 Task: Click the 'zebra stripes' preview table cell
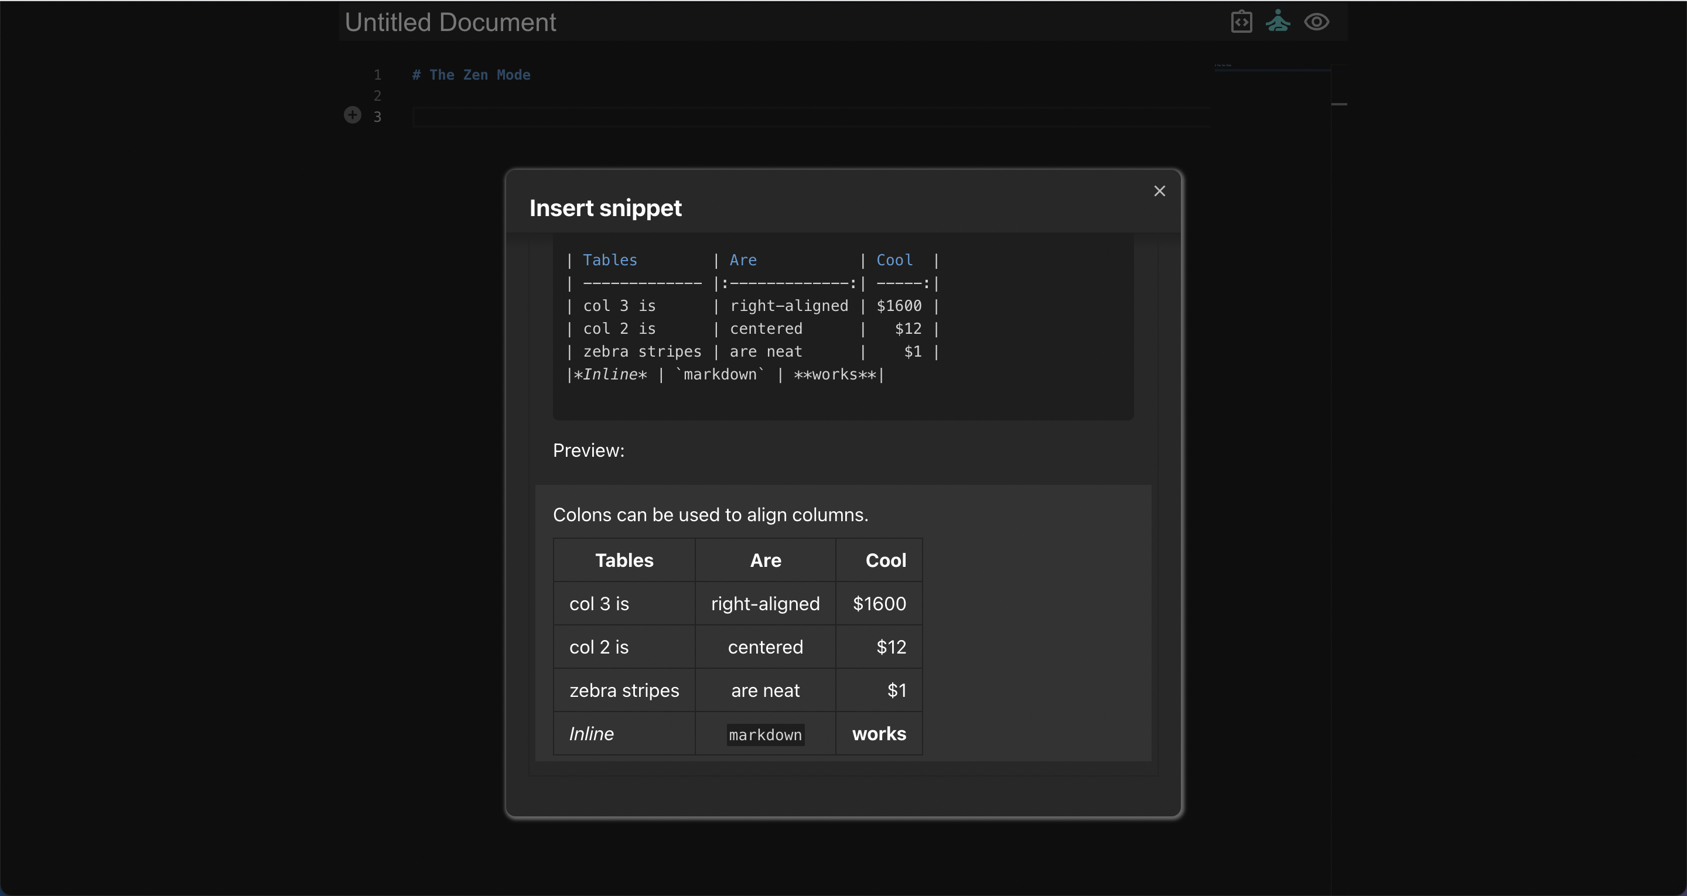(624, 690)
